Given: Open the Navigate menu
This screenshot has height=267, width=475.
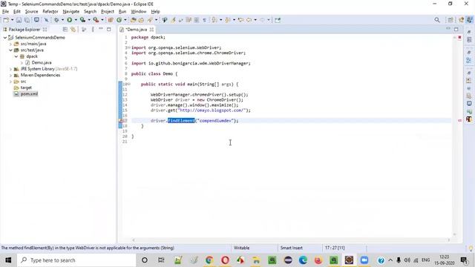Looking at the screenshot, I should click(71, 12).
